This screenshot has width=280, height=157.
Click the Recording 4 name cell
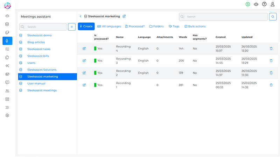[123, 48]
